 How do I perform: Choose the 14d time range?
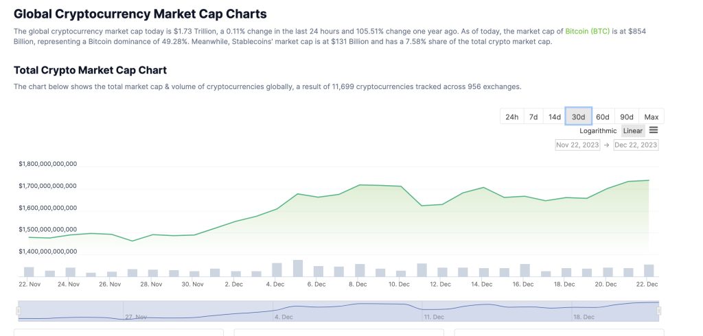(554, 117)
